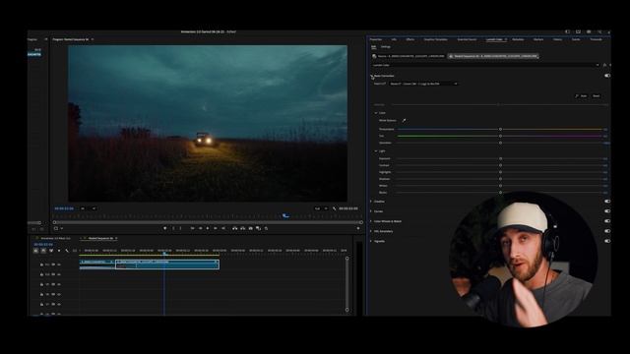Switch to the History tab
The width and height of the screenshot is (630, 354).
point(558,39)
